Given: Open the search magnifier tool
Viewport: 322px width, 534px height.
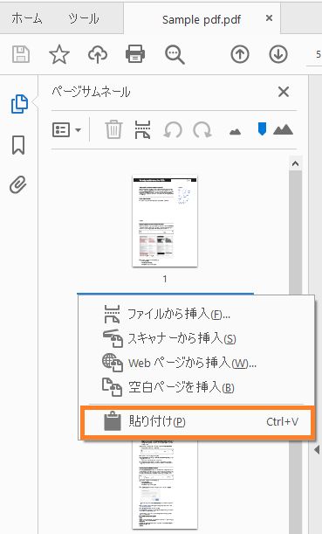Looking at the screenshot, I should click(175, 55).
